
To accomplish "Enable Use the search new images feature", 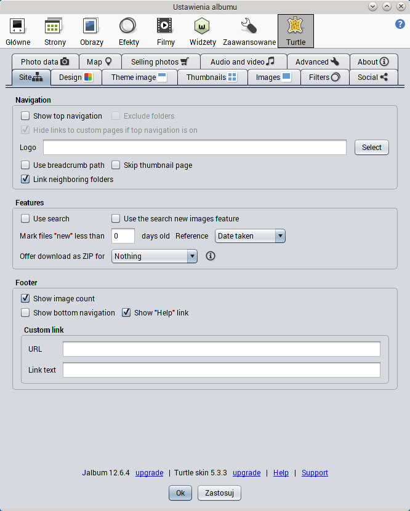I will pyautogui.click(x=116, y=218).
